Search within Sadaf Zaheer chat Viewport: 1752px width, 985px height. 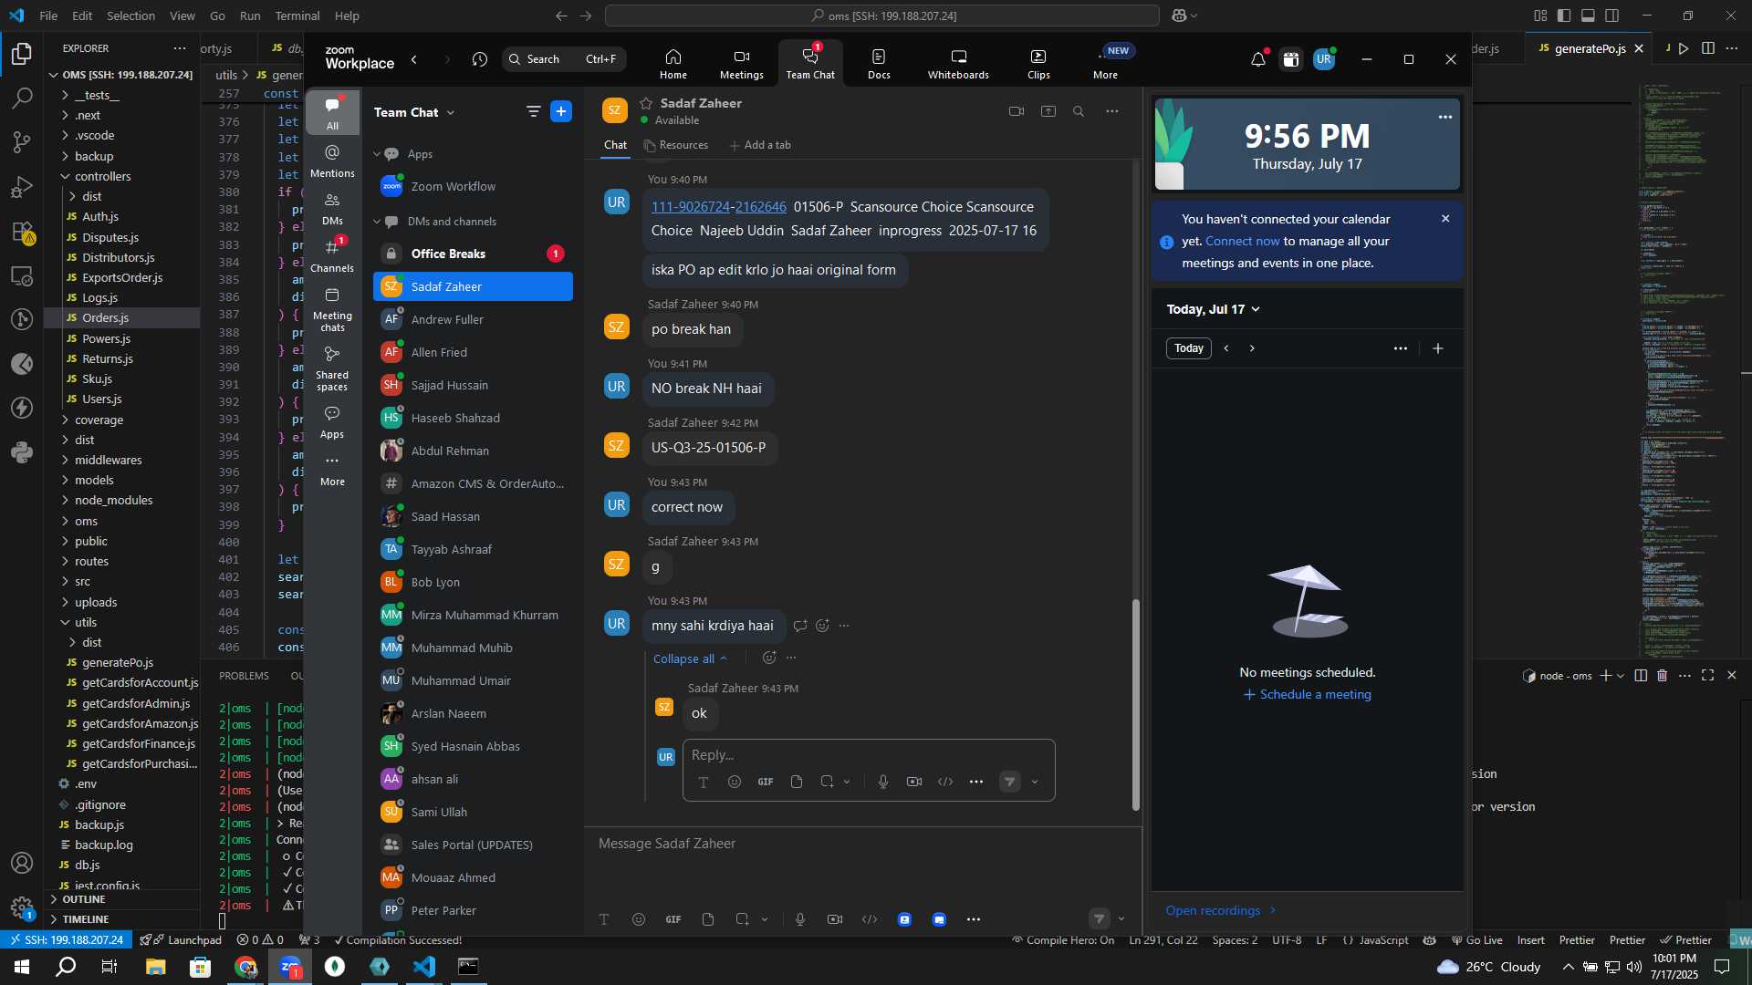1079,111
